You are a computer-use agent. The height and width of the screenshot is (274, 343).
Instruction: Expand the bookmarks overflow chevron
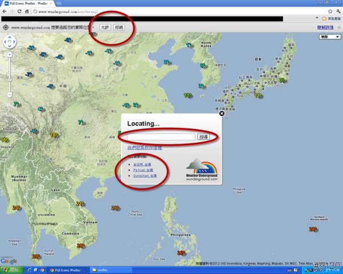click(317, 18)
